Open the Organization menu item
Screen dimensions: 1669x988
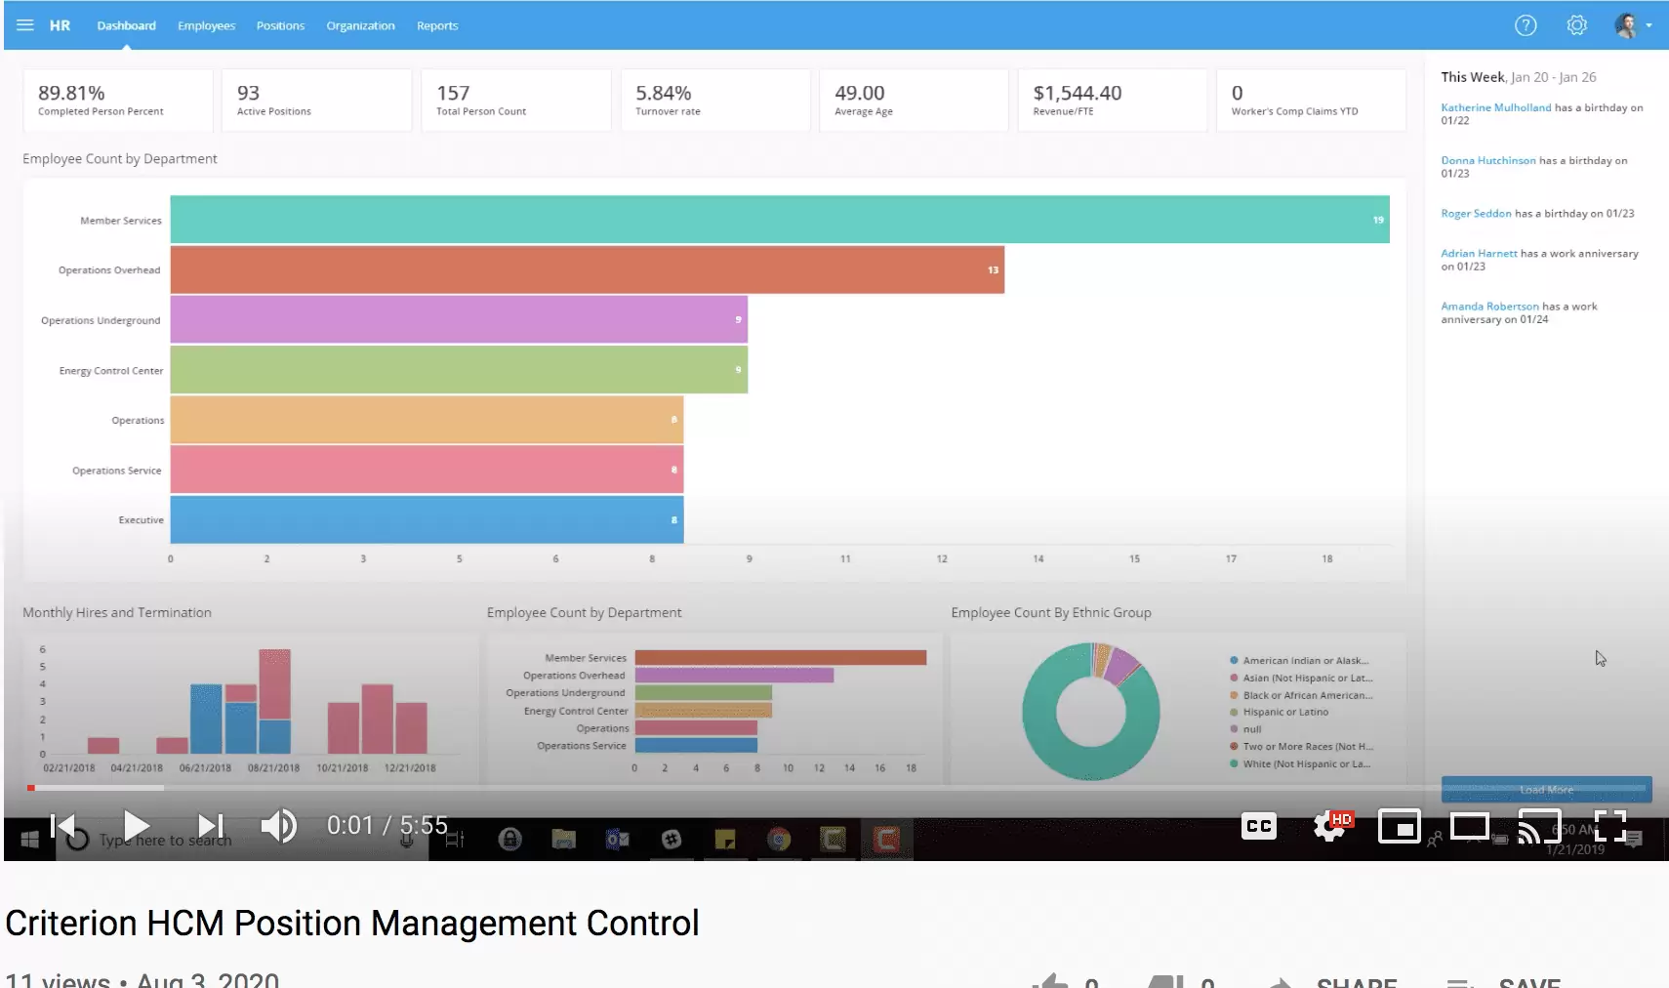click(x=360, y=25)
